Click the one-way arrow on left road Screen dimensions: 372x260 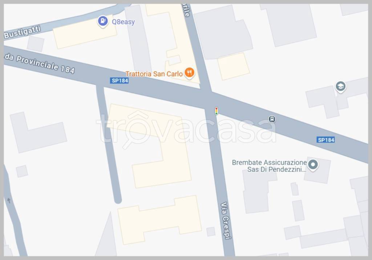9,201
